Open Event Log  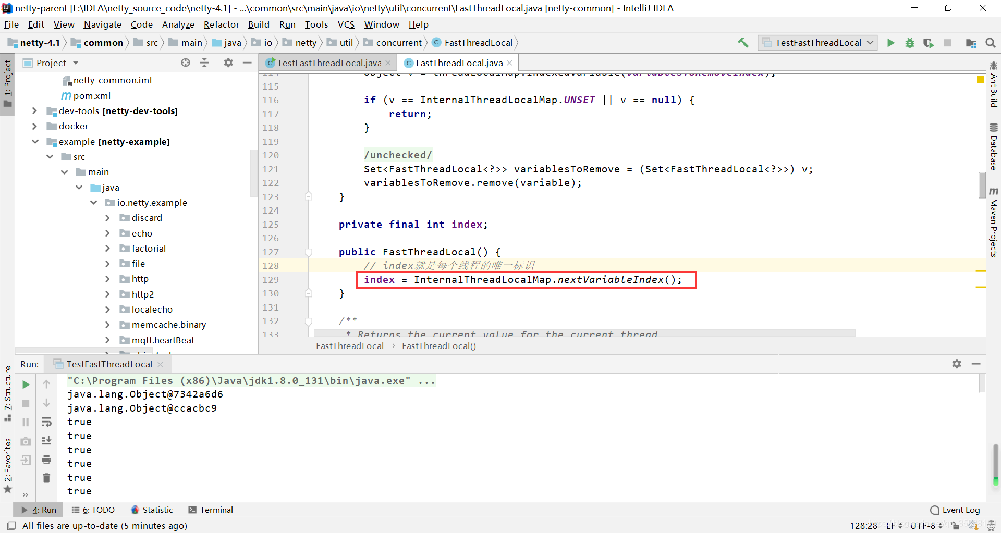pos(955,510)
